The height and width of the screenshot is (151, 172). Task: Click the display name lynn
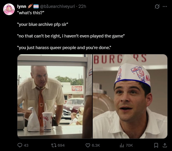tap(22, 6)
